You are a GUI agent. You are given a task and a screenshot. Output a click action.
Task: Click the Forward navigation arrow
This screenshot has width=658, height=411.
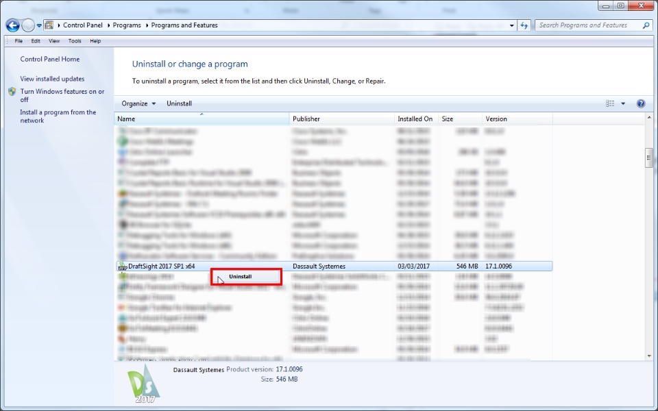28,25
